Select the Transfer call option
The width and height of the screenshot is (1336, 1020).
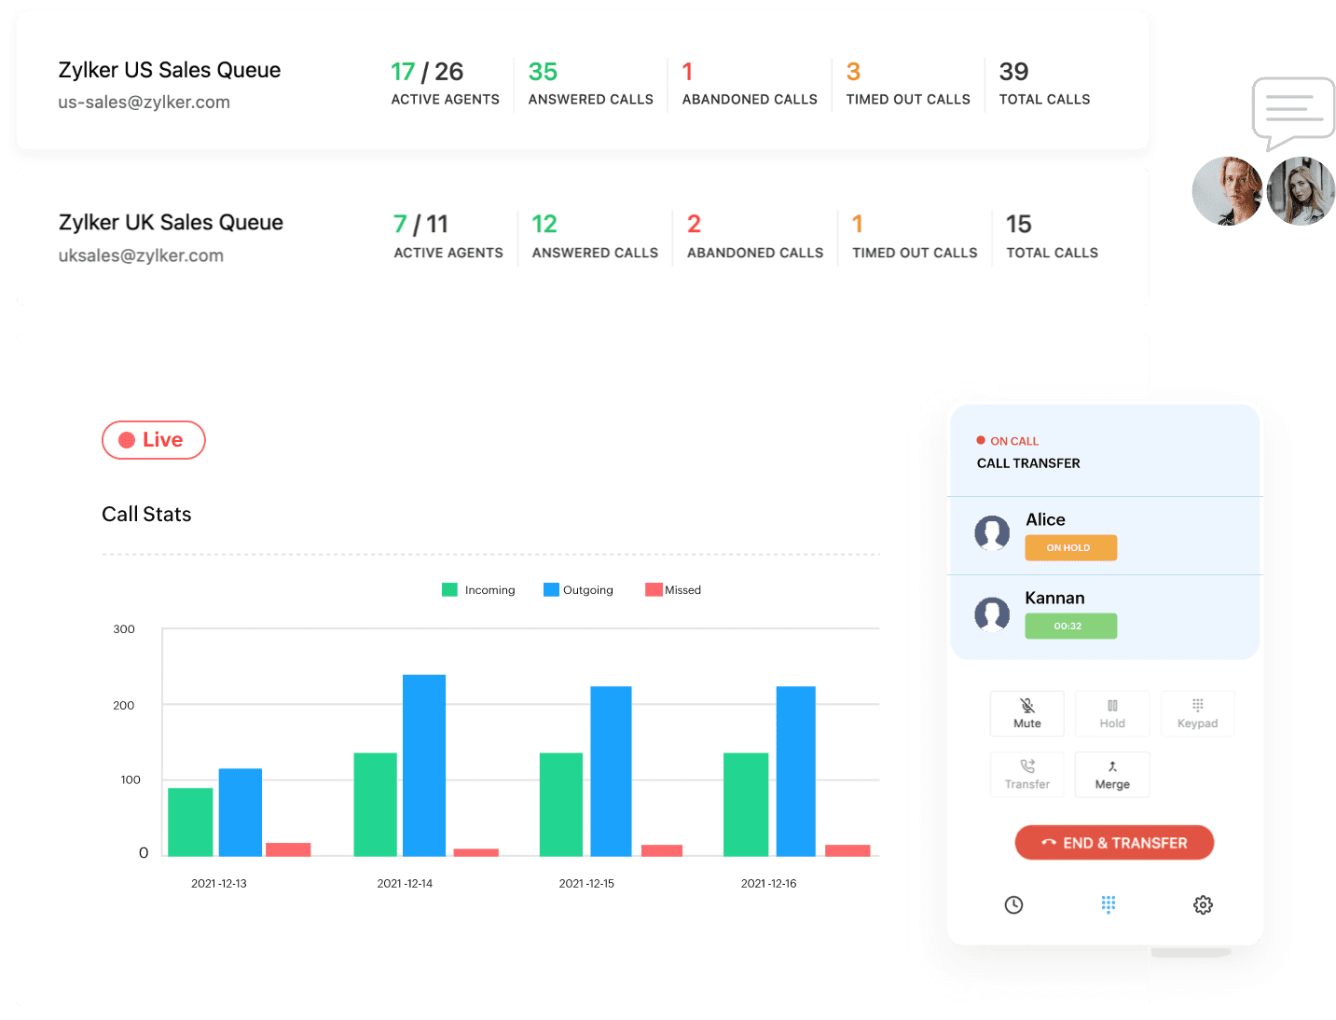1026,775
